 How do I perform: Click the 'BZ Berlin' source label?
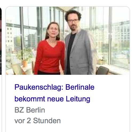(30, 110)
